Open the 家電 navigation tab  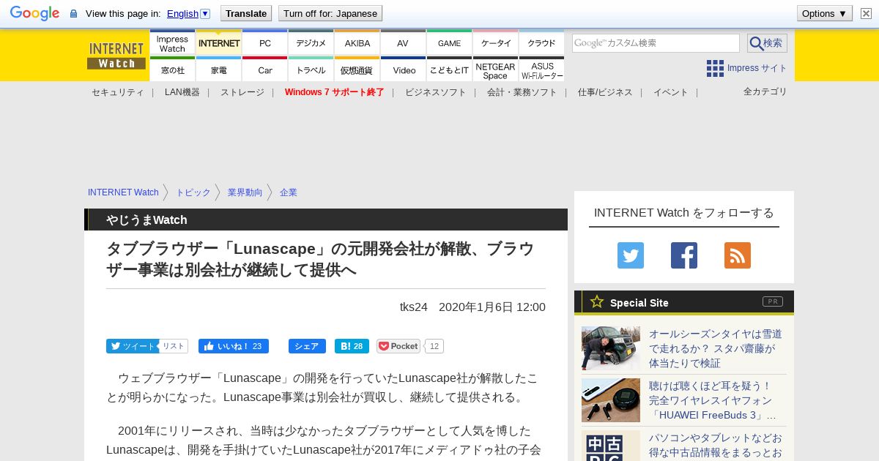218,70
